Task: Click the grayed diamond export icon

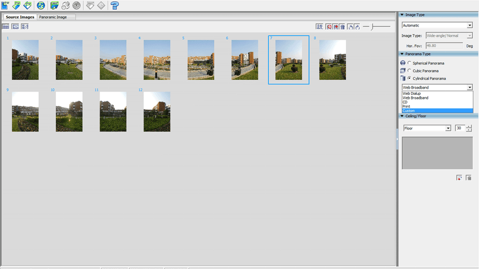Action: (101, 5)
